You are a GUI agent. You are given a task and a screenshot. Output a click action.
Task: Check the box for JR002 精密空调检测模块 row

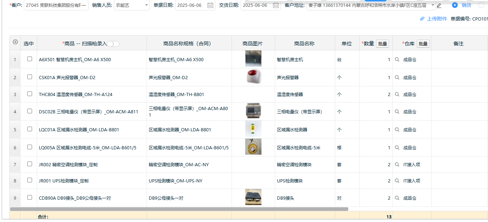tap(30, 164)
